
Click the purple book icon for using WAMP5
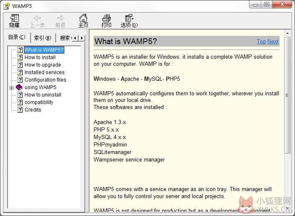[19, 87]
